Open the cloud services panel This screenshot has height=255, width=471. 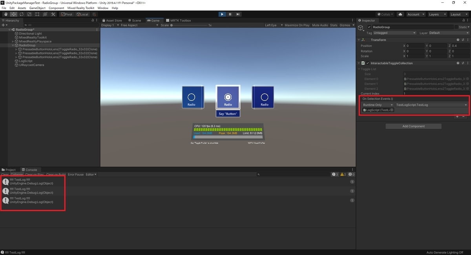click(400, 15)
